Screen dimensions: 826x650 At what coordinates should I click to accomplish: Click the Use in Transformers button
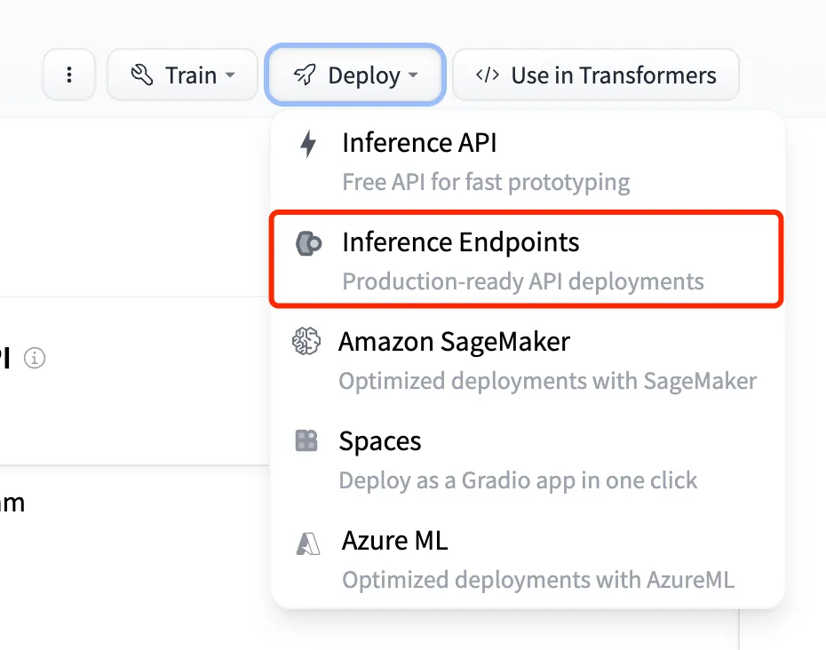click(596, 75)
